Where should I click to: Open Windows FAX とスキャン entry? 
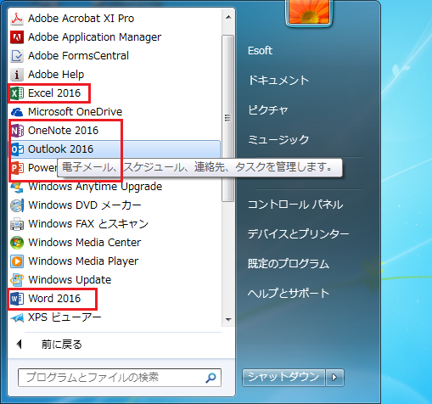(88, 224)
